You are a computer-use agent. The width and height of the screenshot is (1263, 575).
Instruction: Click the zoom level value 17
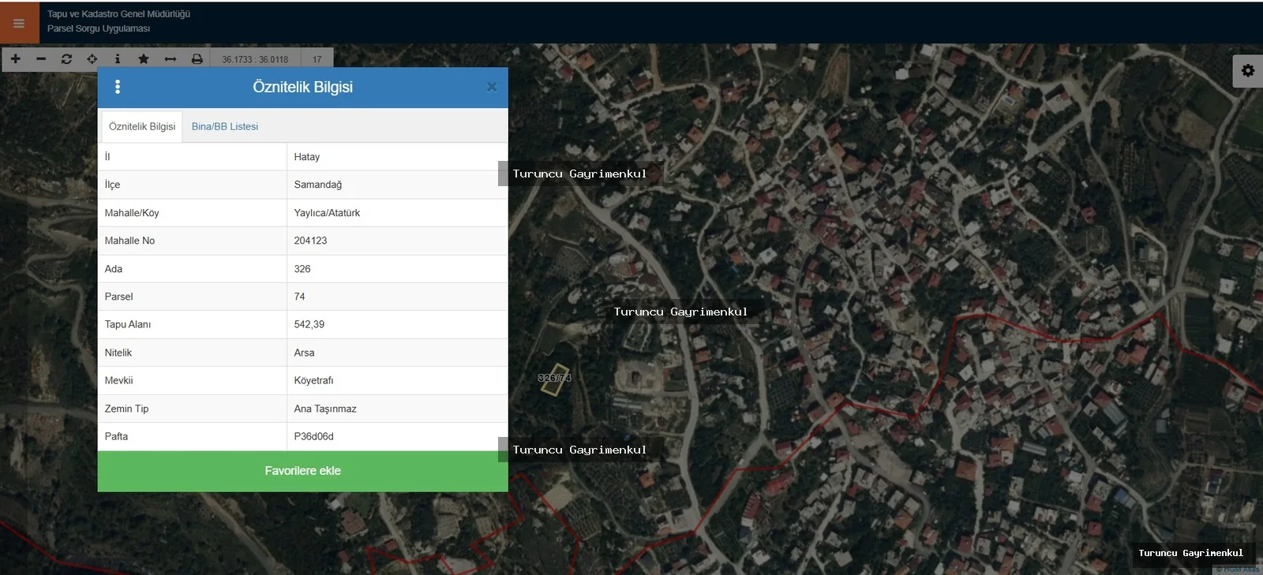(x=317, y=59)
